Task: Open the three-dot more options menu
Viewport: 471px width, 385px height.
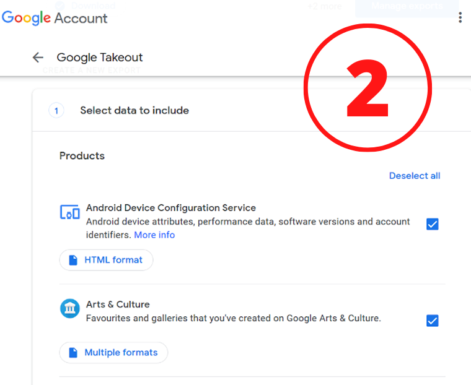Action: tap(460, 18)
